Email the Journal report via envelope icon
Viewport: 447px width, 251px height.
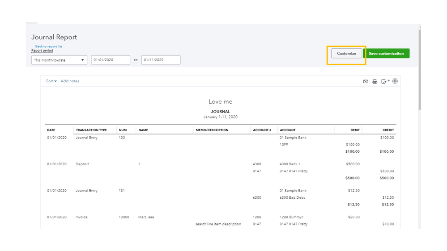click(366, 81)
